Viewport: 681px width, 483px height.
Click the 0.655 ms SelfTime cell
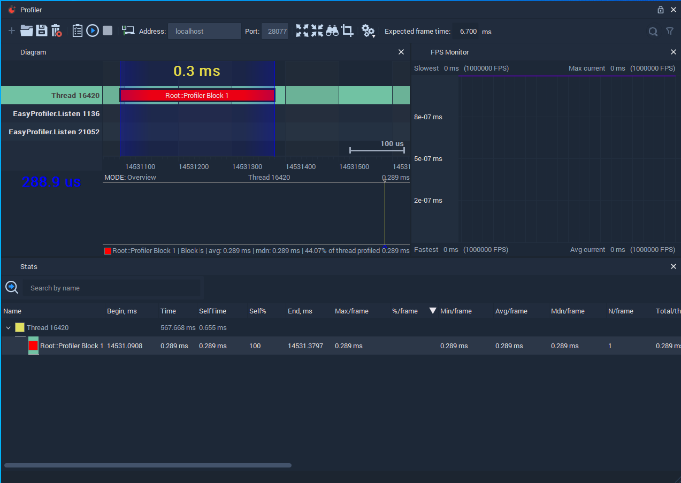pos(212,328)
